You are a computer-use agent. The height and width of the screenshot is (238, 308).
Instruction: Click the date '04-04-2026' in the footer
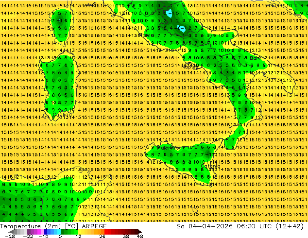(210, 226)
